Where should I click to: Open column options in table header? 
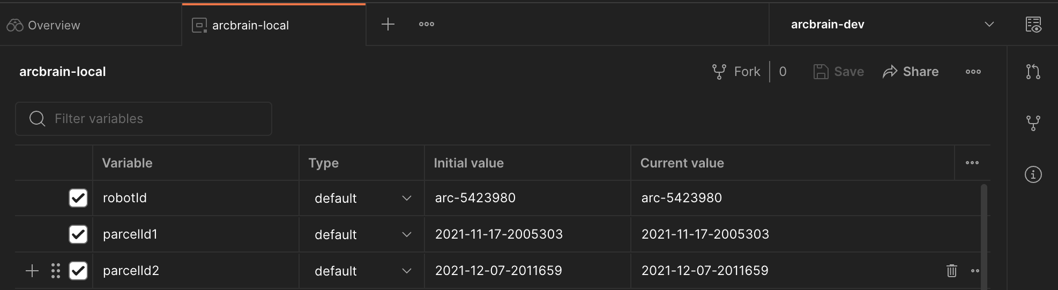coord(972,163)
